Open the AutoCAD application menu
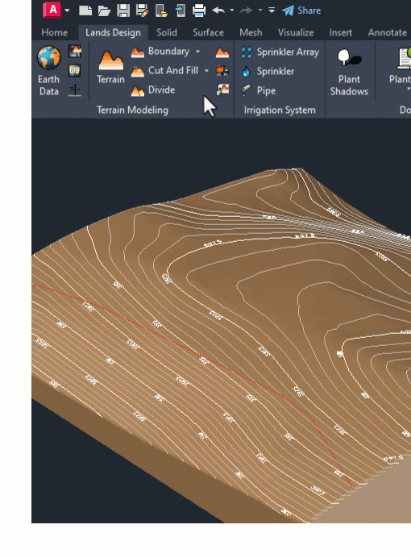 (x=52, y=10)
